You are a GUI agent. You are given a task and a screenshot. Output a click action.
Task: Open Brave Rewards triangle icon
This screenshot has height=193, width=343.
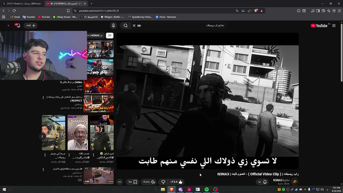[262, 11]
